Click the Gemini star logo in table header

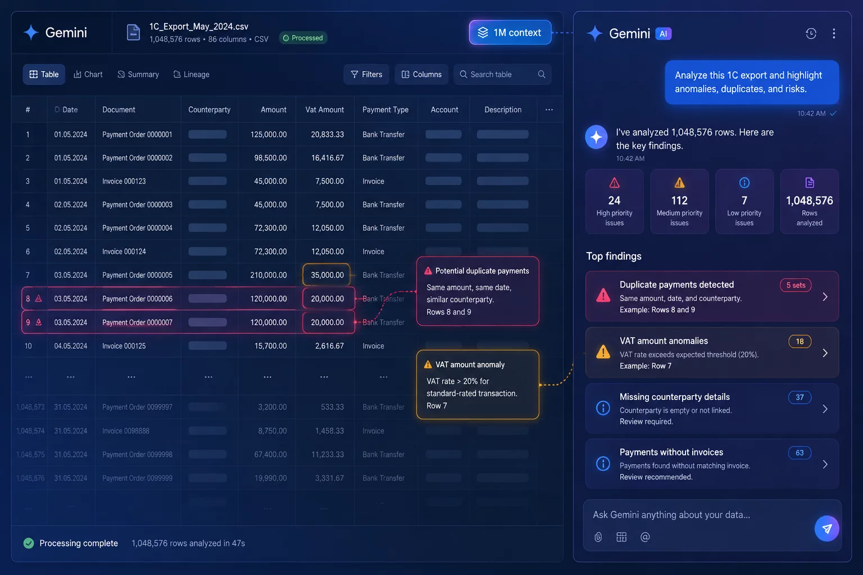(x=31, y=33)
